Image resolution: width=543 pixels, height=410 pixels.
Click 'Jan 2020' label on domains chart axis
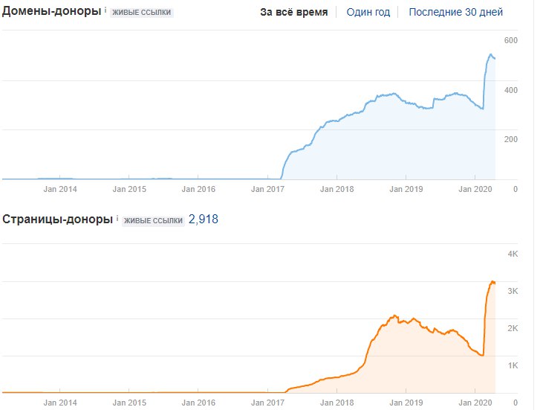(x=475, y=189)
